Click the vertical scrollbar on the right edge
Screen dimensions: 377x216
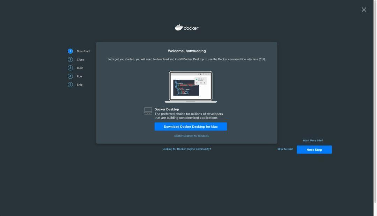375,101
